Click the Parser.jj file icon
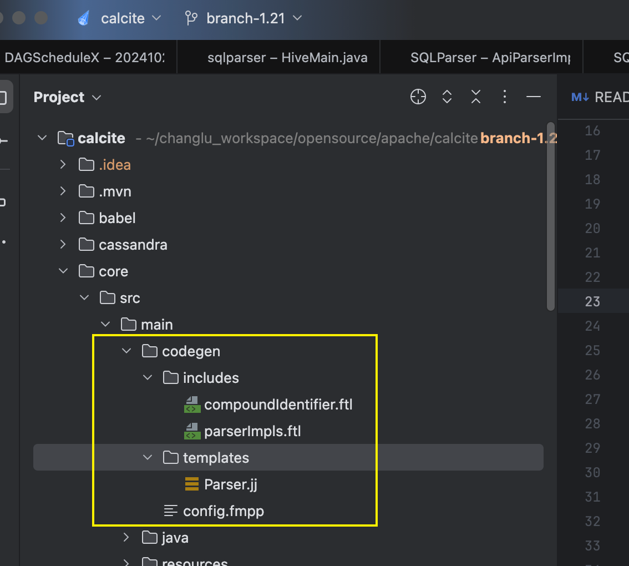The image size is (629, 566). (192, 484)
